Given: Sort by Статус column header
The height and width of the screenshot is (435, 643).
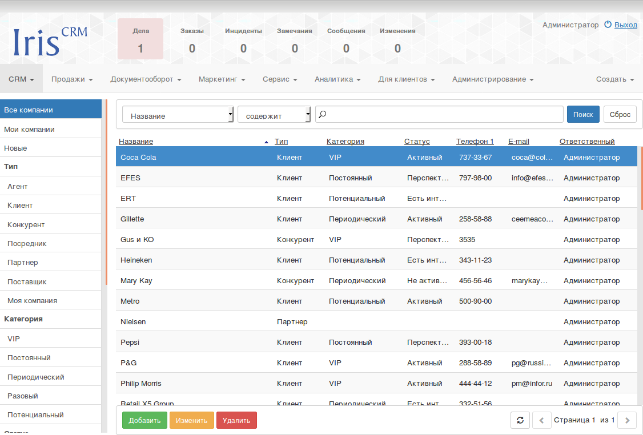Looking at the screenshot, I should pyautogui.click(x=417, y=141).
